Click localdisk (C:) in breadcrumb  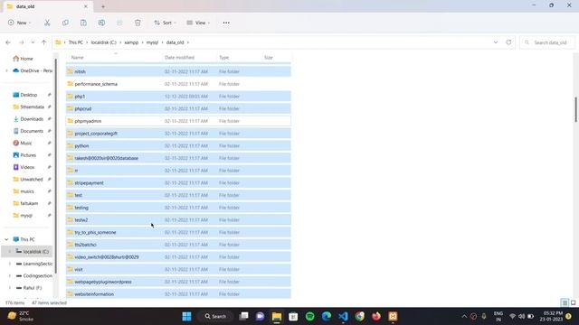tap(104, 42)
